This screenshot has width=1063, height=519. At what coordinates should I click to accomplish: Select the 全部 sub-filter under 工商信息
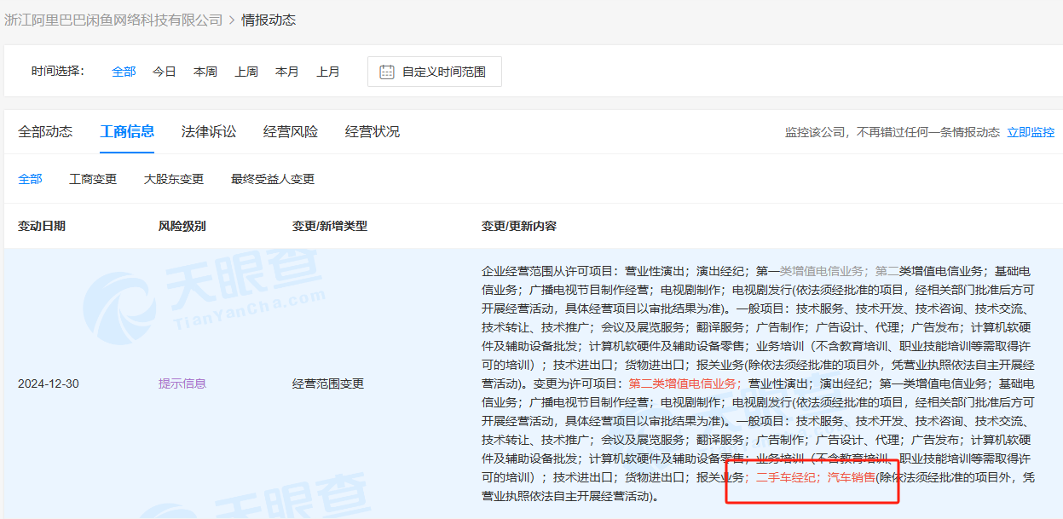[x=30, y=179]
